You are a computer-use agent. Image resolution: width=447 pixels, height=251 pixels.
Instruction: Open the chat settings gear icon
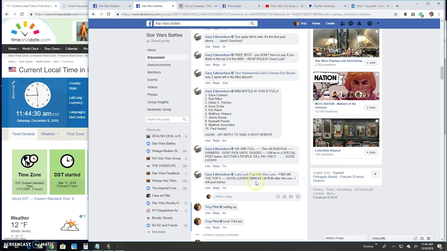[429, 238]
